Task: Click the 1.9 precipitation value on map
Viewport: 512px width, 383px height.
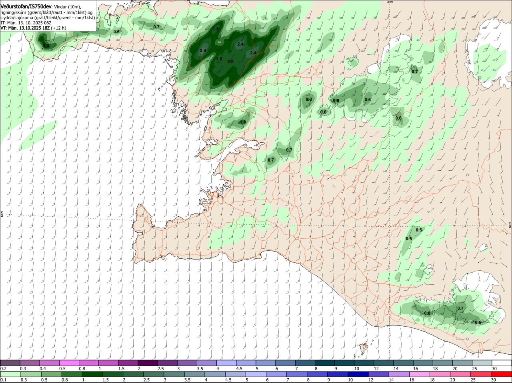Action: click(x=219, y=59)
